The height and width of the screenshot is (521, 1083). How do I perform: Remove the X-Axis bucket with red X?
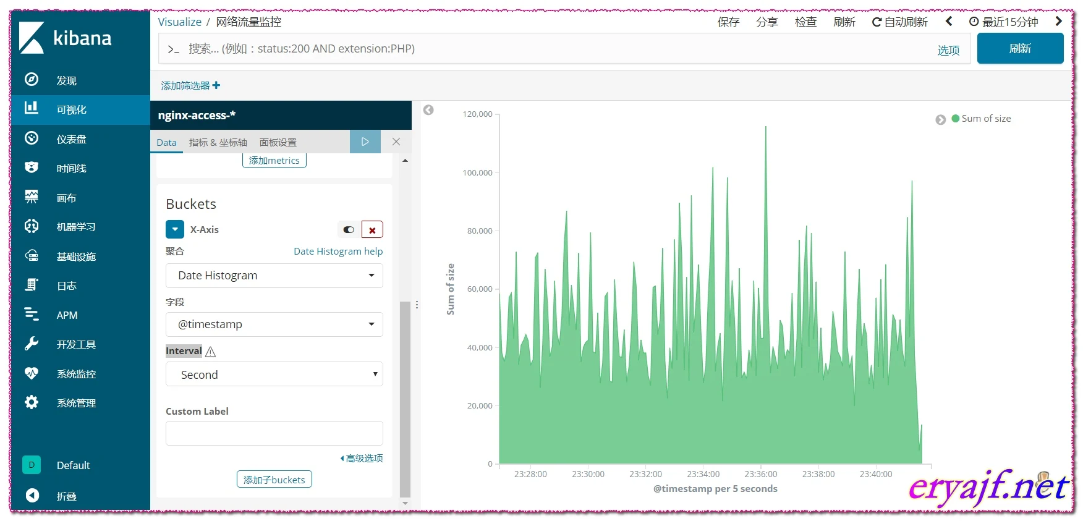click(x=372, y=229)
